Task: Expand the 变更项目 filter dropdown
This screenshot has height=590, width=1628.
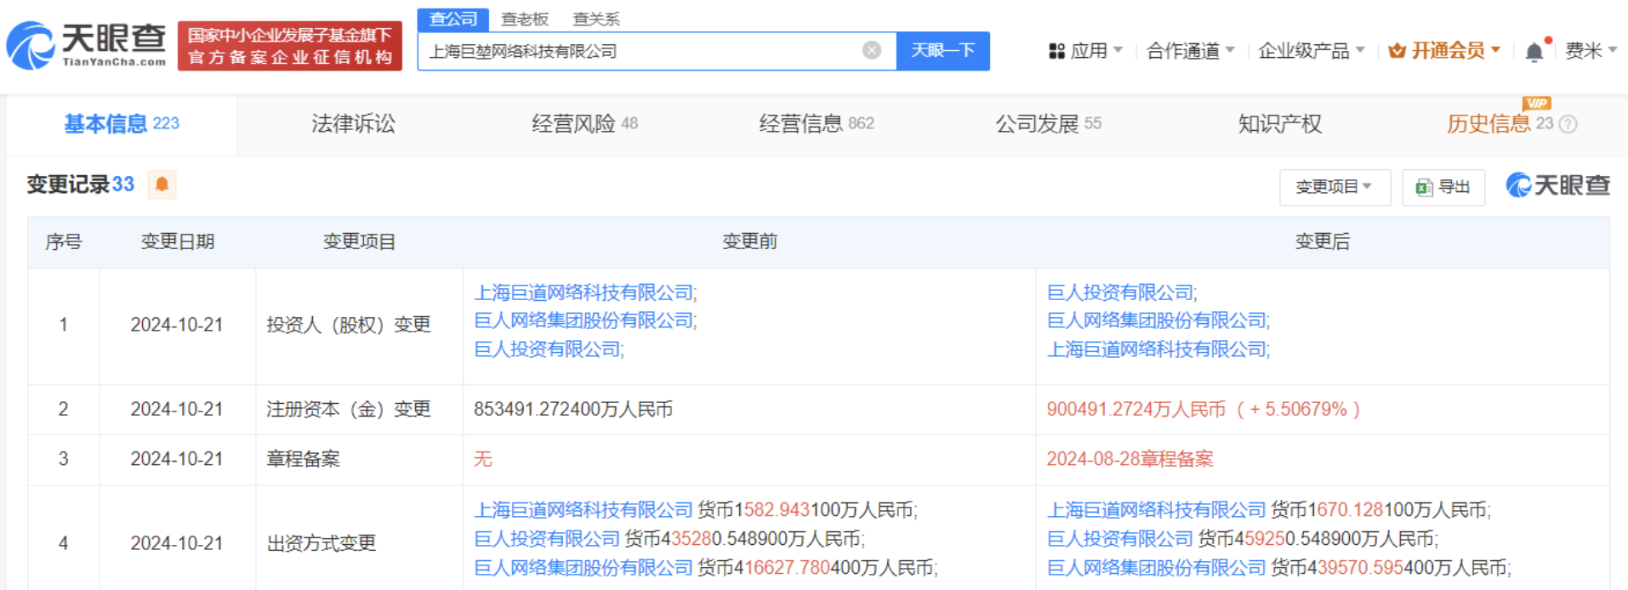Action: [x=1334, y=187]
